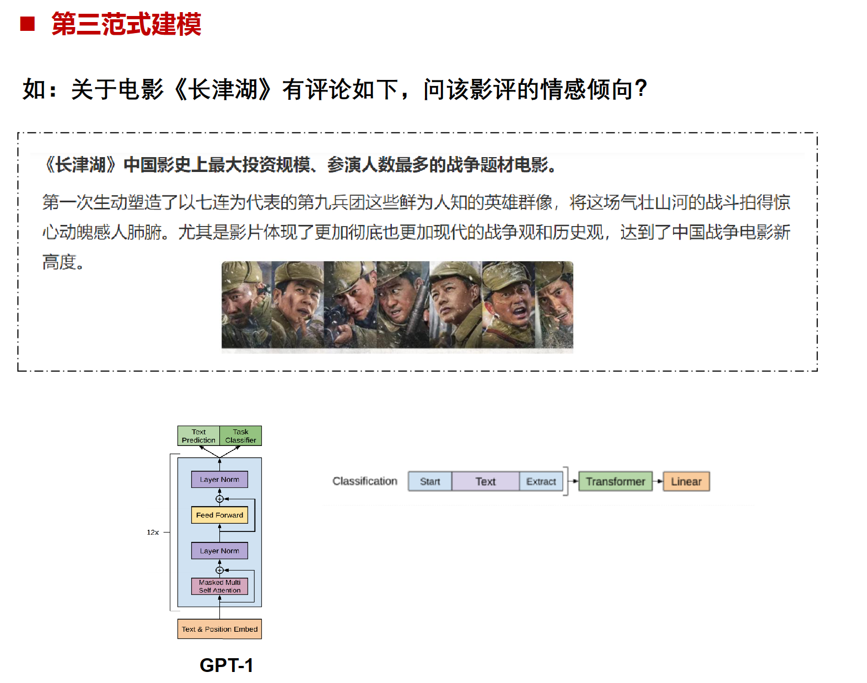Image resolution: width=867 pixels, height=683 pixels.
Task: Click the 12x label
Action: point(153,532)
